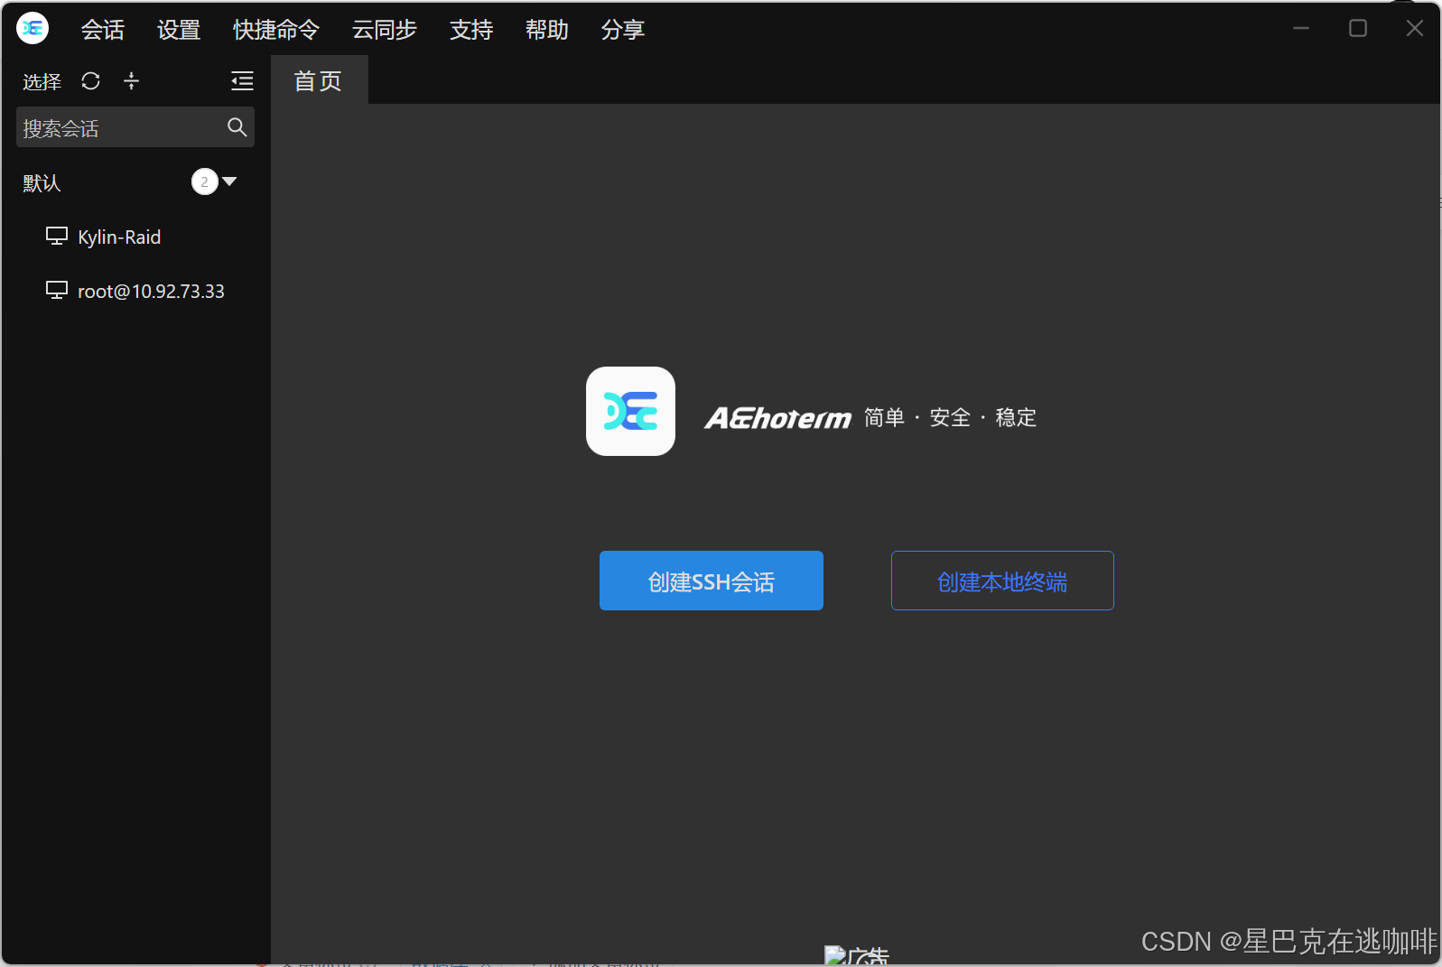Open the 设置 menu

point(179,30)
